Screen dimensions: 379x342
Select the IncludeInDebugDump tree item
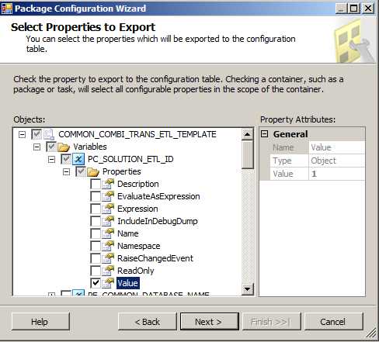click(x=158, y=221)
